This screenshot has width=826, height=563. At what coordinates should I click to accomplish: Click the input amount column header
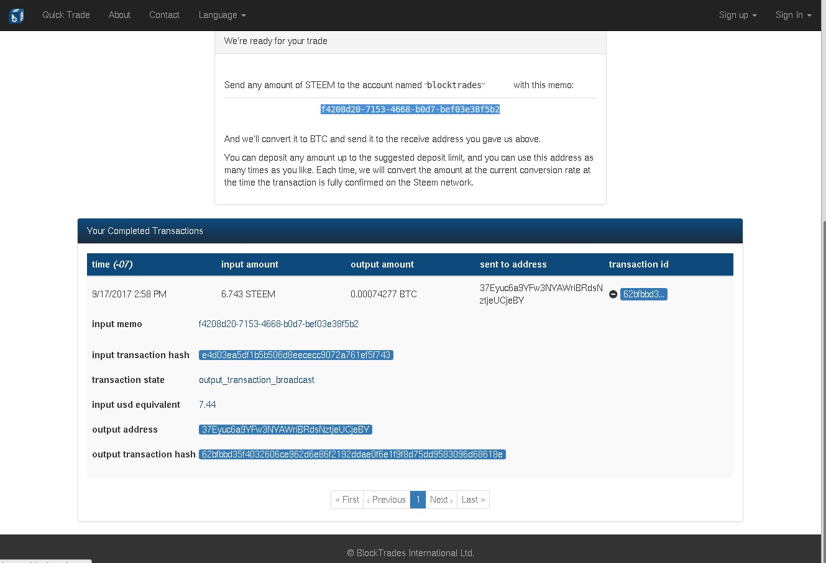coord(250,264)
